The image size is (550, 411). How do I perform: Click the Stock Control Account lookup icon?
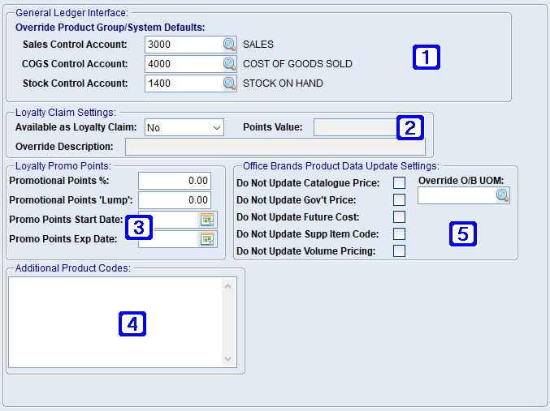[229, 83]
